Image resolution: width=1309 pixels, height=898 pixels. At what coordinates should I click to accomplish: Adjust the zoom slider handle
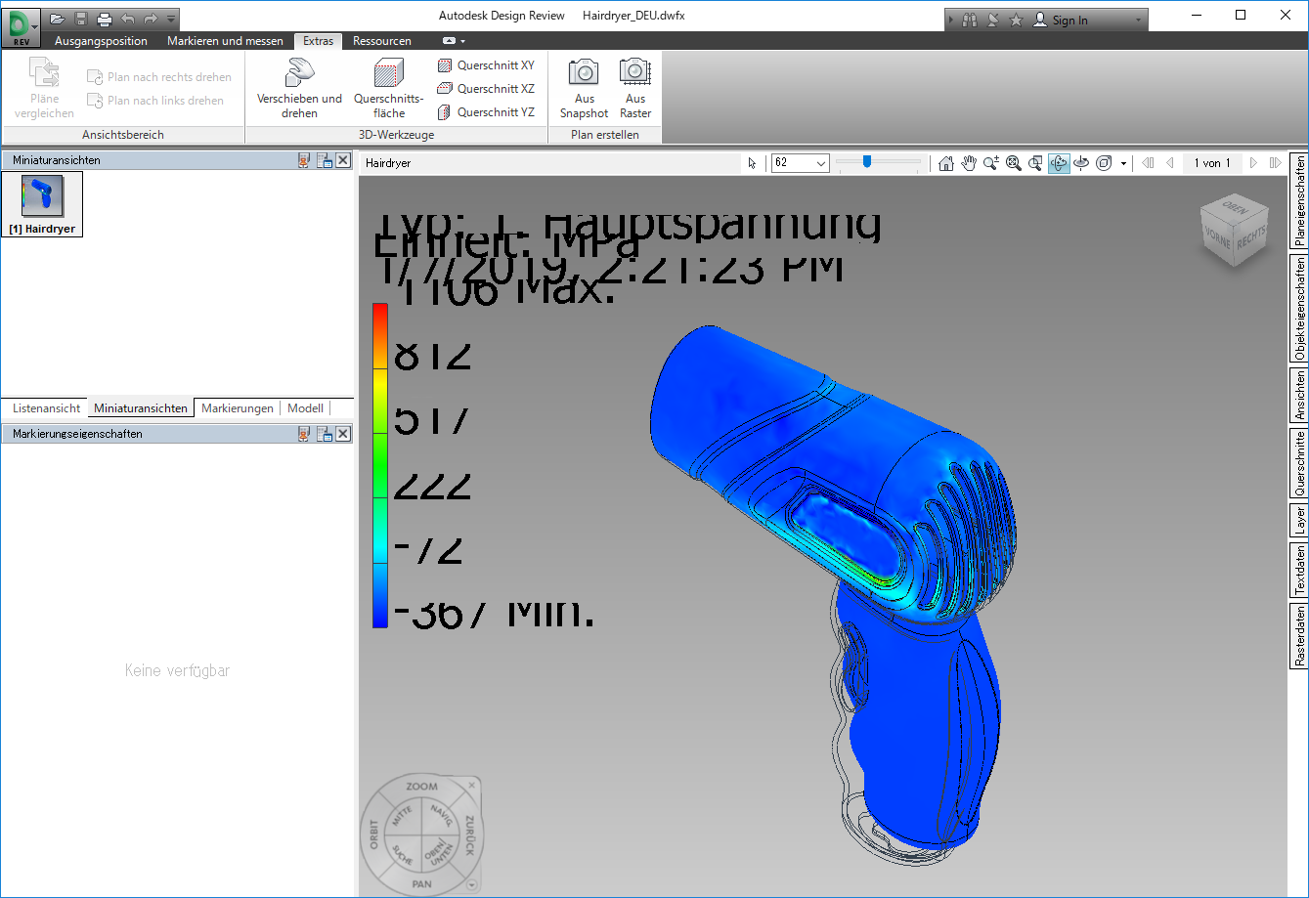click(x=866, y=162)
